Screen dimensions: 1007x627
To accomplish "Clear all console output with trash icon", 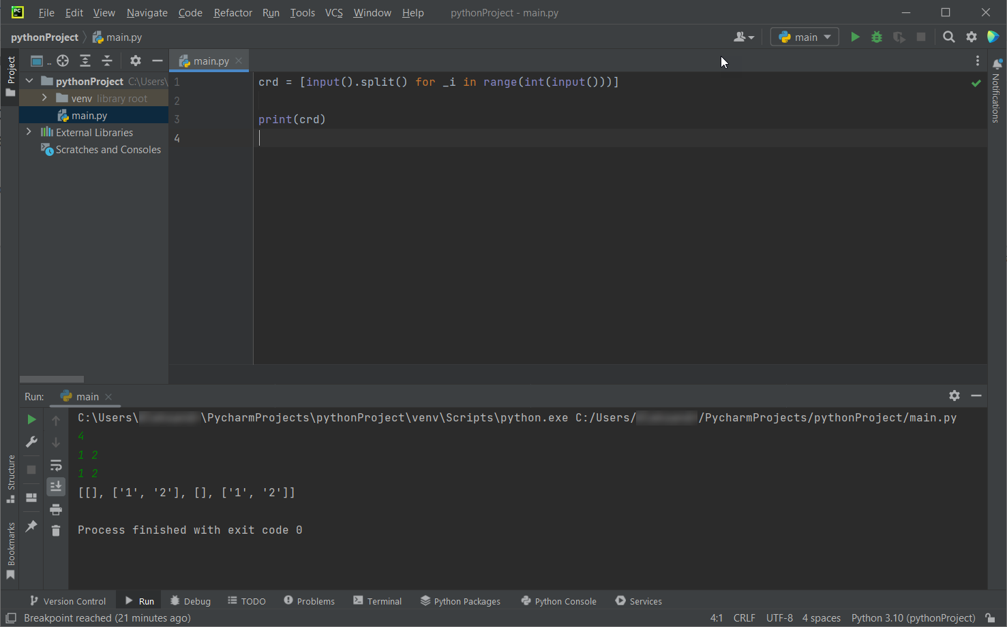I will click(x=56, y=530).
